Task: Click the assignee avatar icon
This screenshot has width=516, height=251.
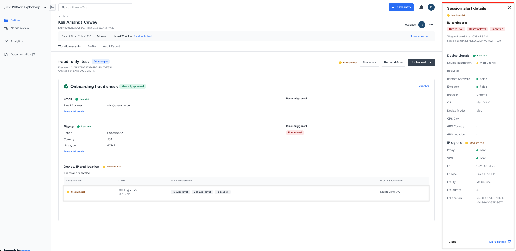Action: point(422,25)
